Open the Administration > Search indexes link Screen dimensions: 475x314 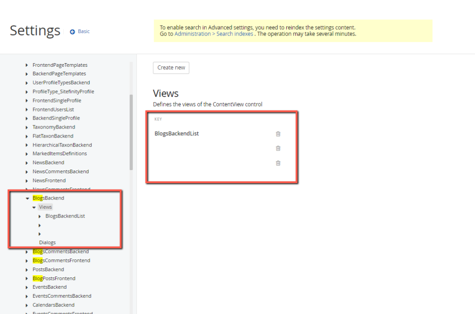tap(214, 34)
